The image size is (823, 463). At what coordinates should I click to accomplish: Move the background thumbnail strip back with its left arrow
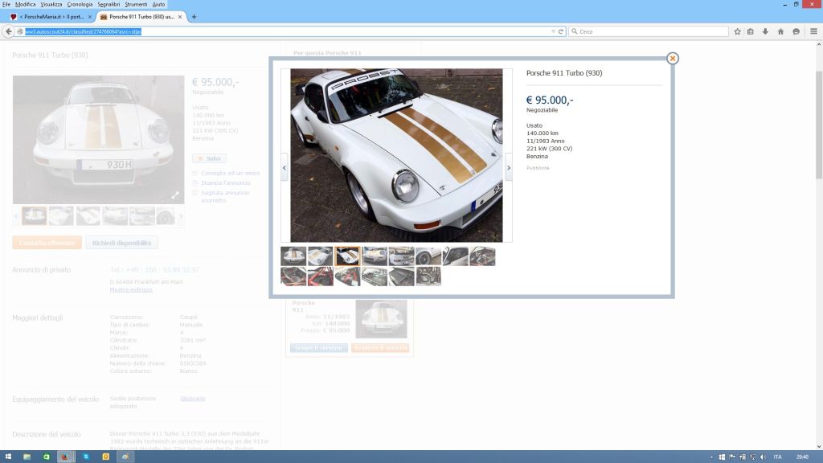[x=16, y=216]
